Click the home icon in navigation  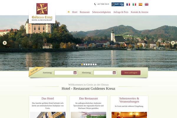coord(68,12)
